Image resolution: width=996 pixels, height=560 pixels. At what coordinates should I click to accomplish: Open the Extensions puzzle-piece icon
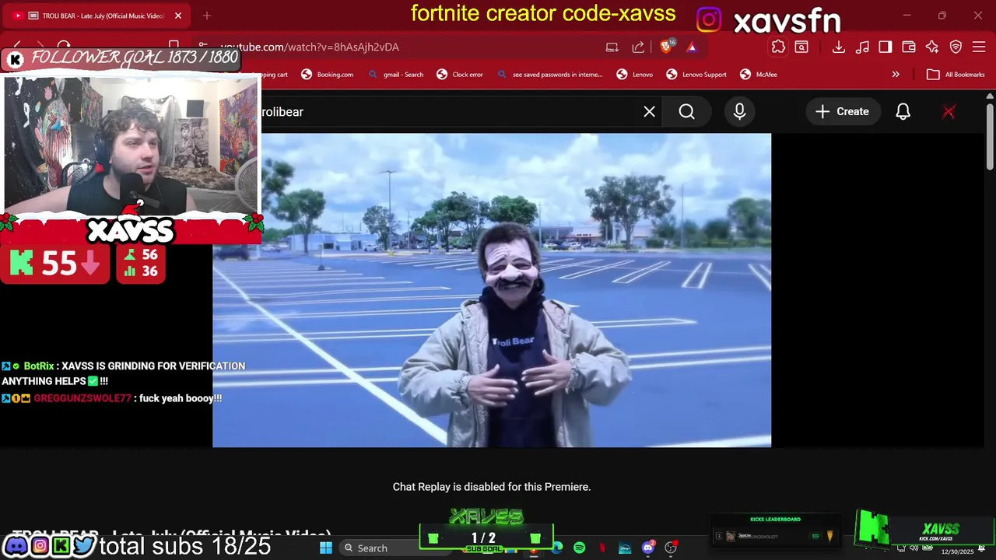[778, 47]
